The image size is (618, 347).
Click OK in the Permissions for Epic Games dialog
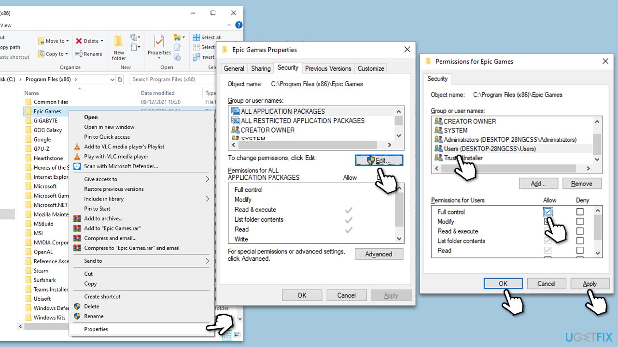[503, 284]
